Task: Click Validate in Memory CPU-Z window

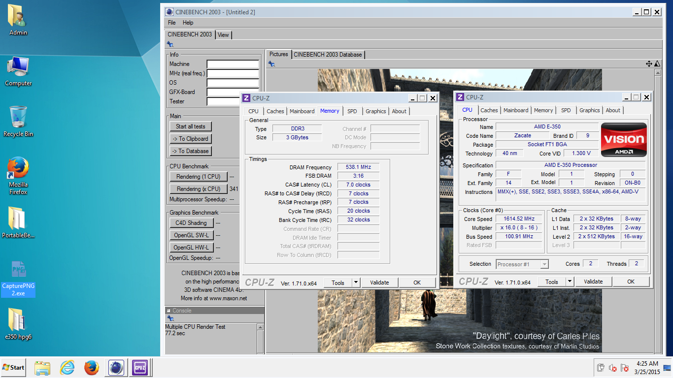Action: 379,283
